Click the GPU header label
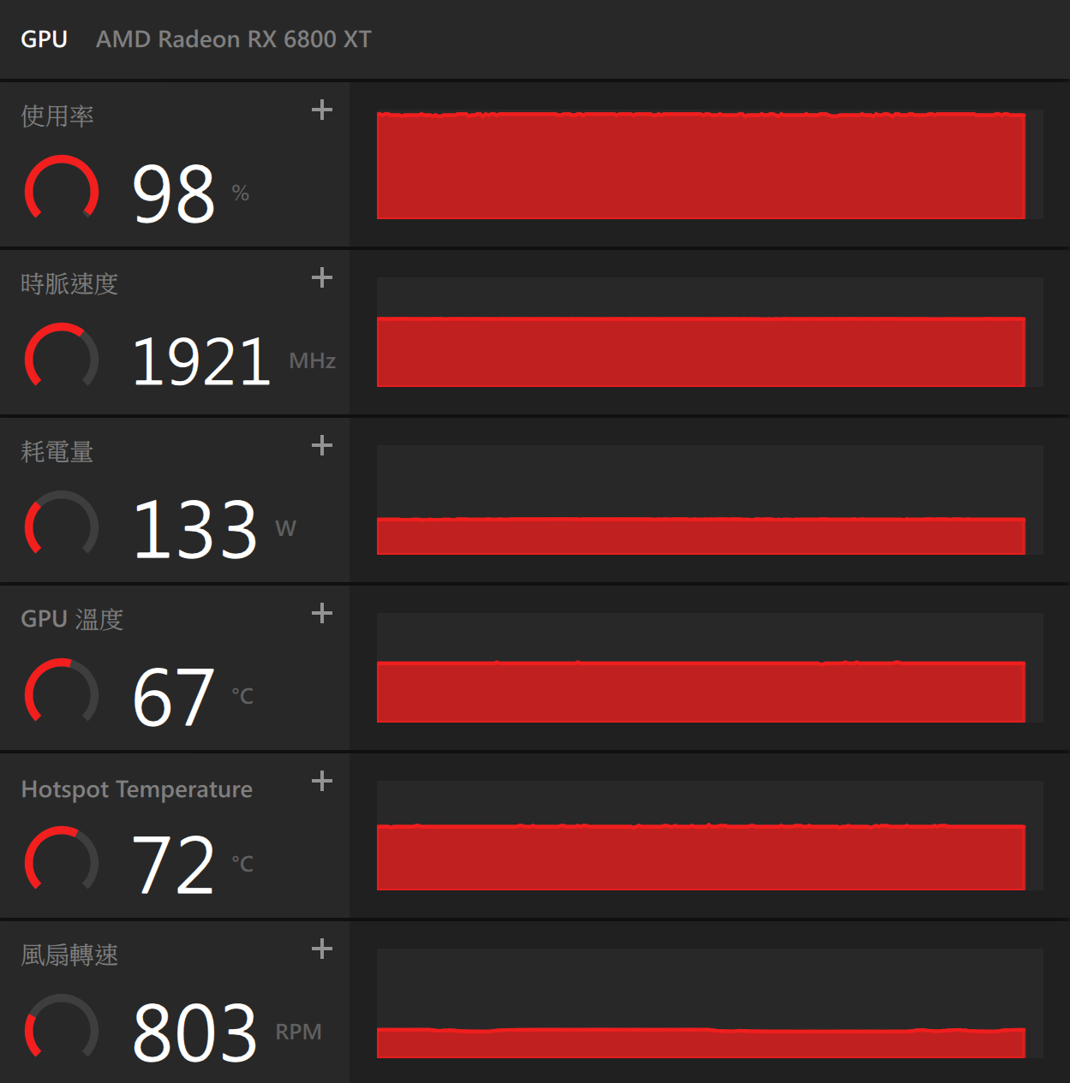 [45, 39]
